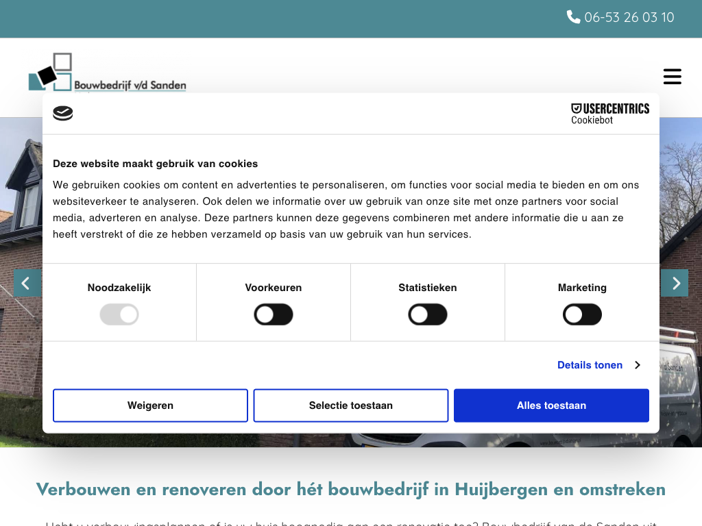This screenshot has height=526, width=702.
Task: Open the Usercentrics Cookiebot logo link
Action: 609,114
